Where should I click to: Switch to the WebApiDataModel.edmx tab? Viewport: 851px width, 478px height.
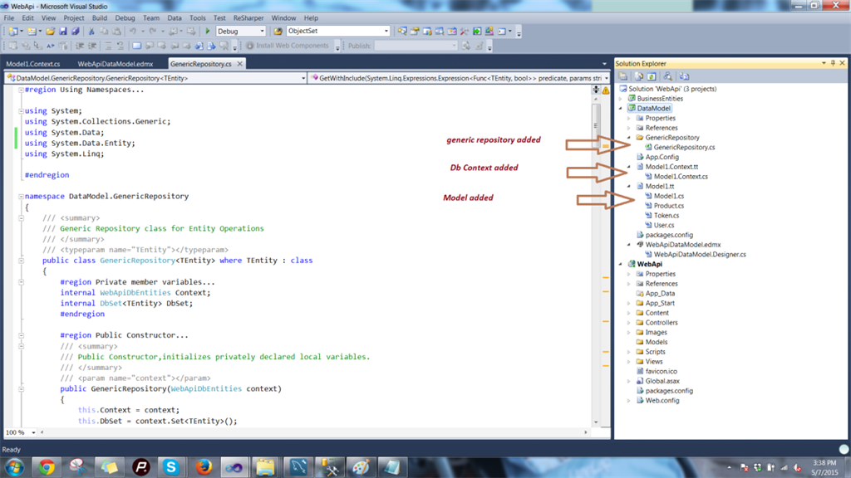115,63
